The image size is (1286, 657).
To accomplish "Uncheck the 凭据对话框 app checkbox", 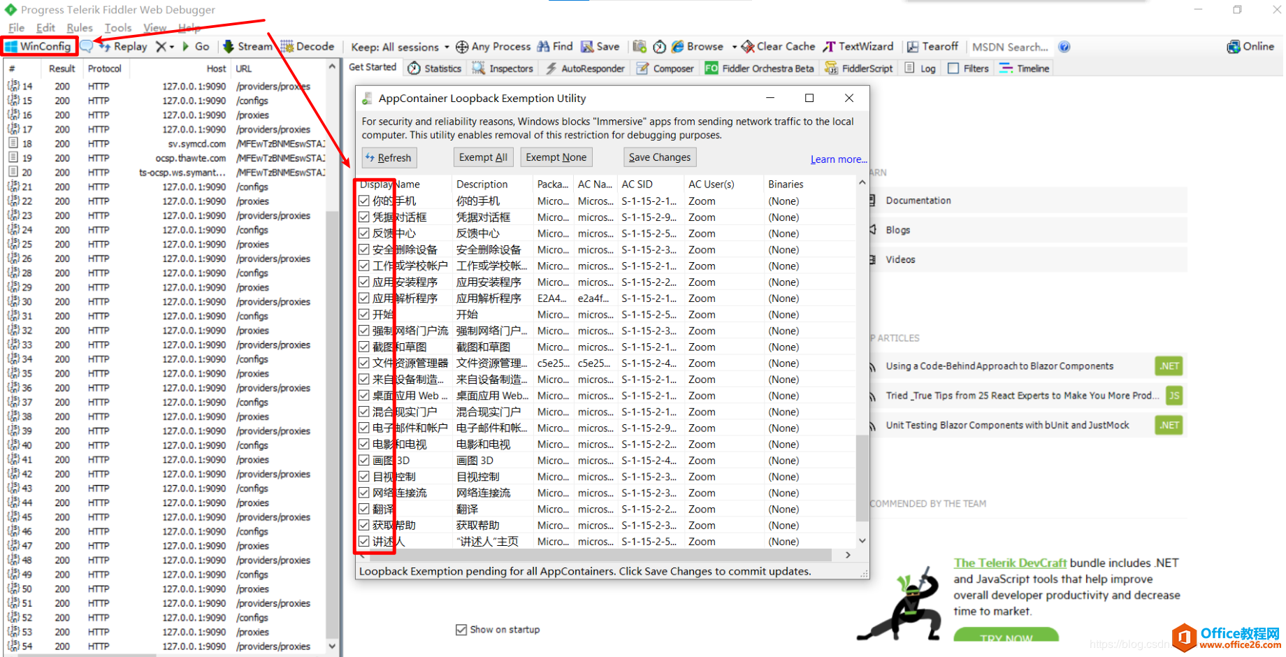I will click(x=364, y=217).
